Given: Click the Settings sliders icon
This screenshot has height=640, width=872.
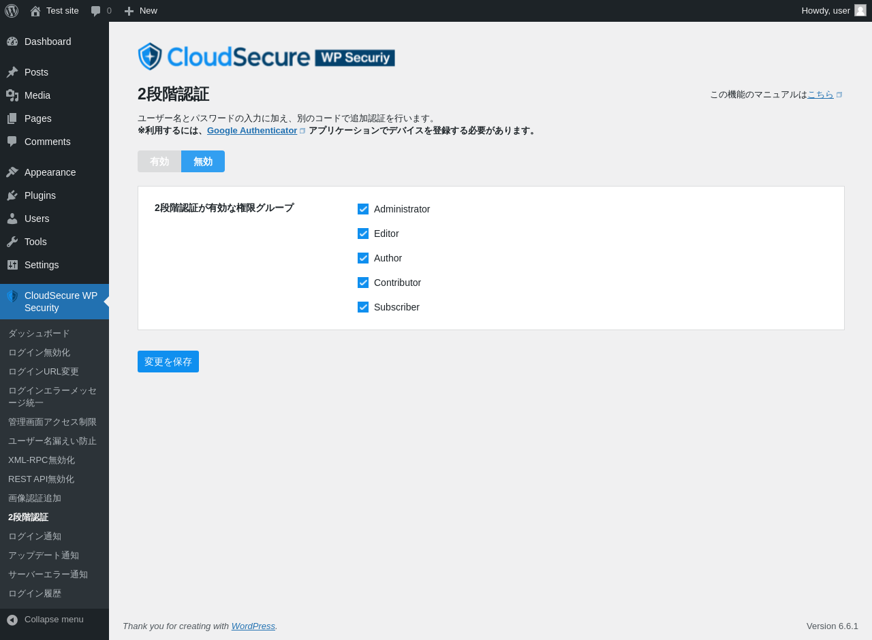Looking at the screenshot, I should click(12, 265).
